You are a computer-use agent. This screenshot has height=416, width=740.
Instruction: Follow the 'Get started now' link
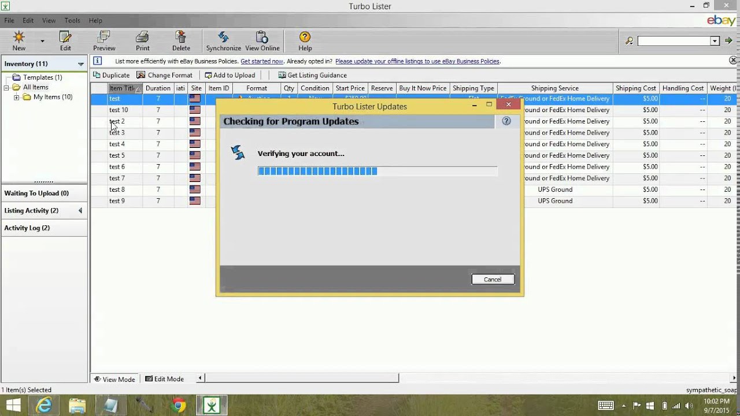pos(262,61)
